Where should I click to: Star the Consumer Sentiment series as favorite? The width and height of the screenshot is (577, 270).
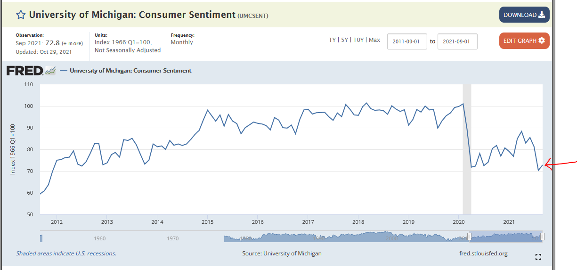click(x=21, y=15)
